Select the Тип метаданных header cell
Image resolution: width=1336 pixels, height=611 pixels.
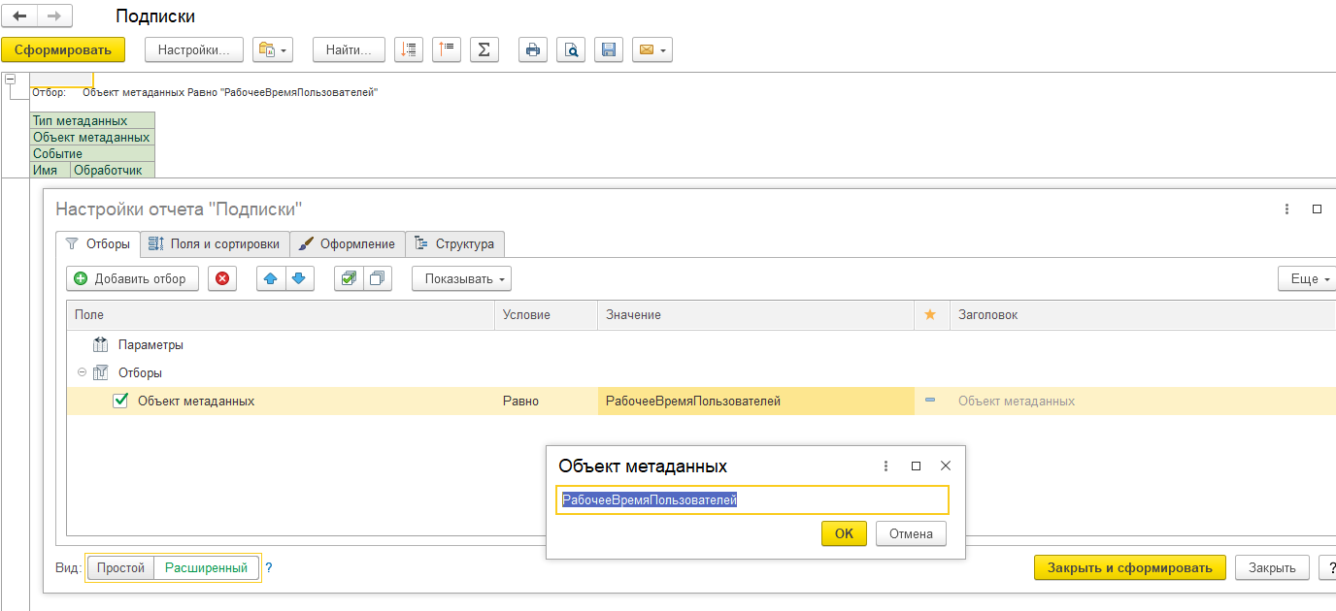coord(92,120)
